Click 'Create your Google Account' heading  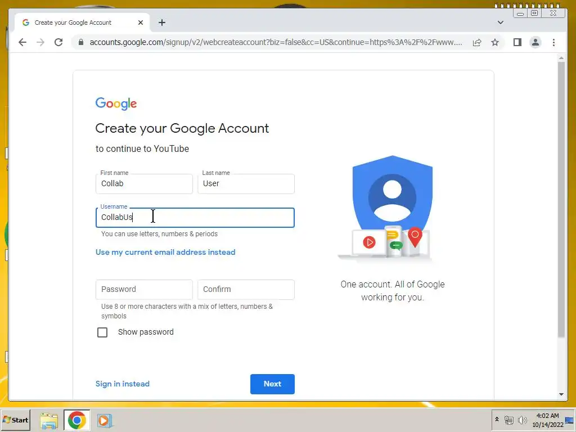coord(182,129)
